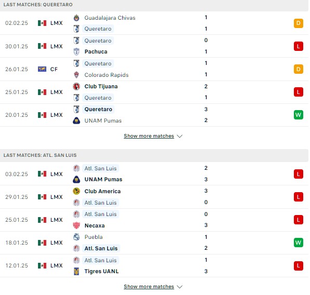Open the Queretaro vs Pachuca match row date 30.01.25

pos(17,46)
